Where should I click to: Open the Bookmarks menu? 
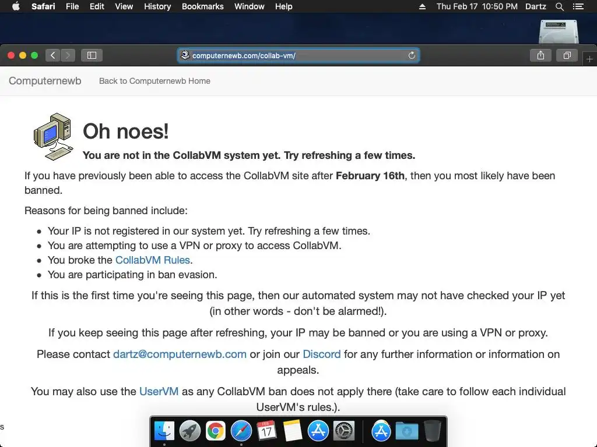point(202,6)
